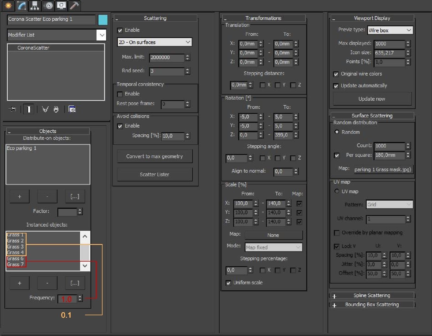Screen dimensions: 432x336
Task: Click Remove Modifier trash icon
Action: tap(56, 109)
